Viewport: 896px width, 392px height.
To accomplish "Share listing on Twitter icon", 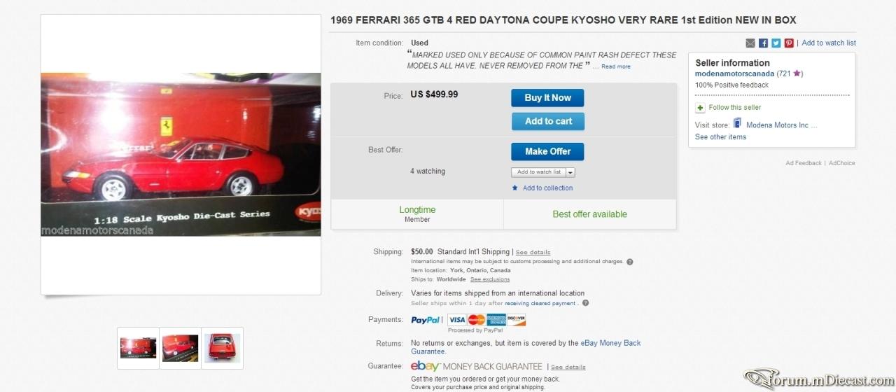I will click(x=776, y=43).
